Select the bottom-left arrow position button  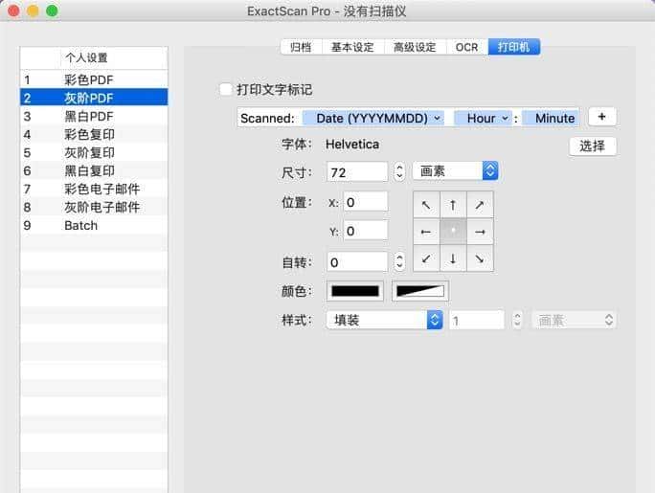[x=426, y=258]
